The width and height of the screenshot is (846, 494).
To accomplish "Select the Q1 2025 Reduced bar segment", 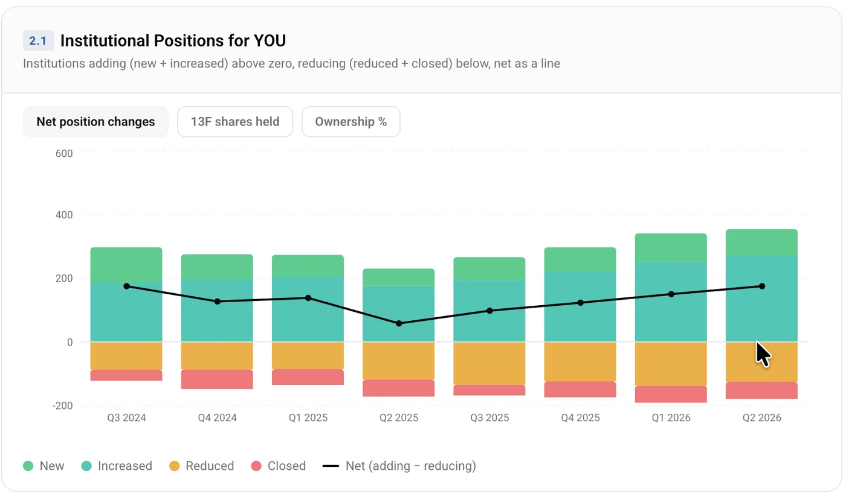I will [x=308, y=356].
